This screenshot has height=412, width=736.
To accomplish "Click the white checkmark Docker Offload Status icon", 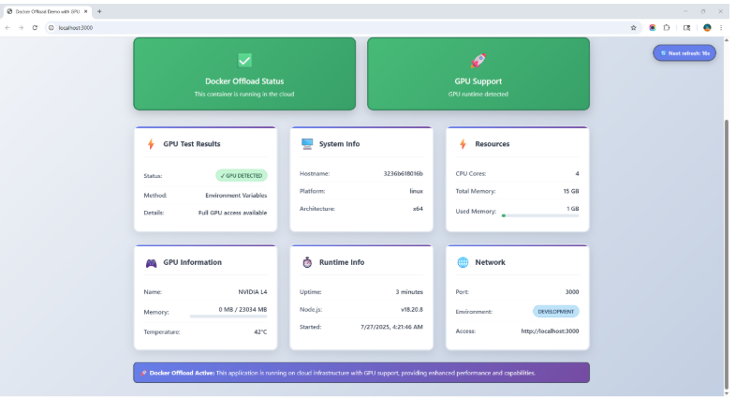I will click(244, 60).
